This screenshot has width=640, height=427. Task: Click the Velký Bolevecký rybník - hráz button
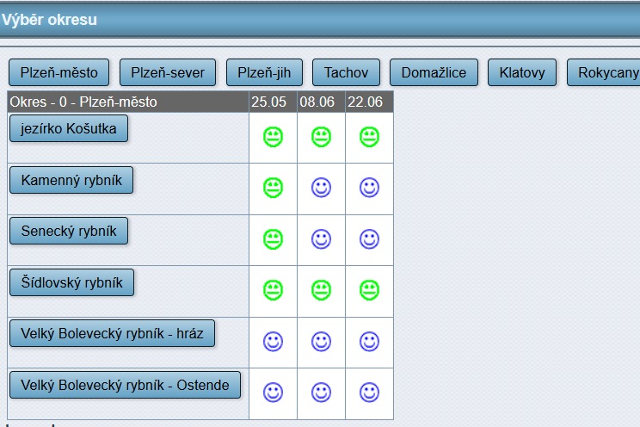(x=112, y=333)
